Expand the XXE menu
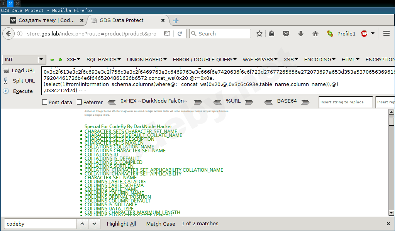 tap(73, 60)
